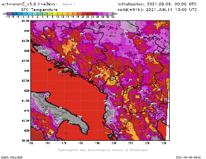Screen dimensions: 206x159
Task: Select the legend swatch between -6 and -4
Action: [20, 14]
